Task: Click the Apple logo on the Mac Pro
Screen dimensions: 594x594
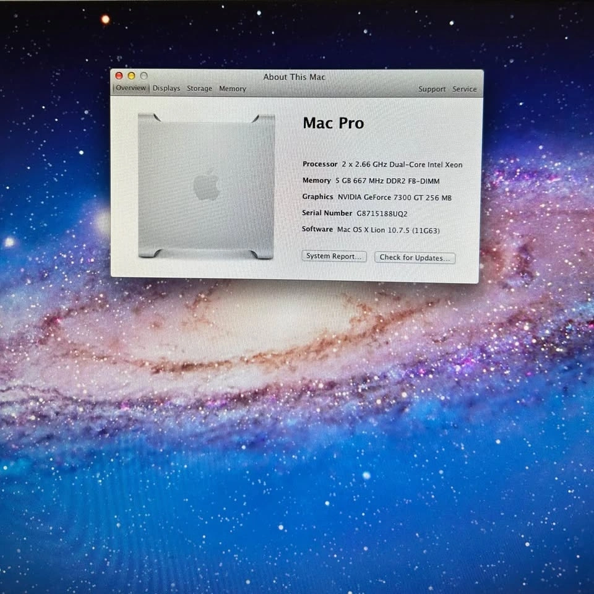Action: pos(207,184)
